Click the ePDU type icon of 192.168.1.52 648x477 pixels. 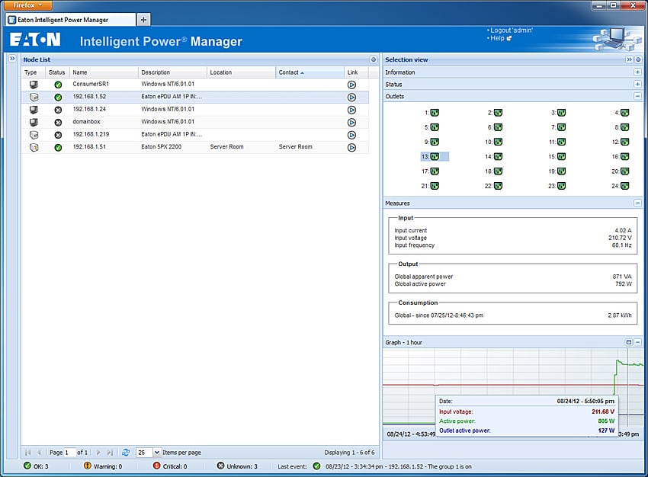tap(34, 97)
